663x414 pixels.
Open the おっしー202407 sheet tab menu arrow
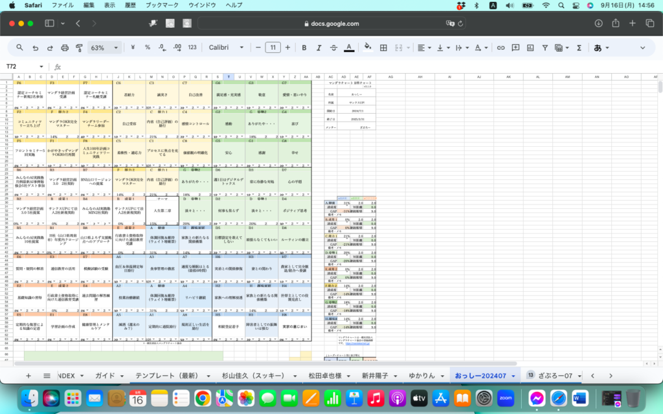pos(513,375)
